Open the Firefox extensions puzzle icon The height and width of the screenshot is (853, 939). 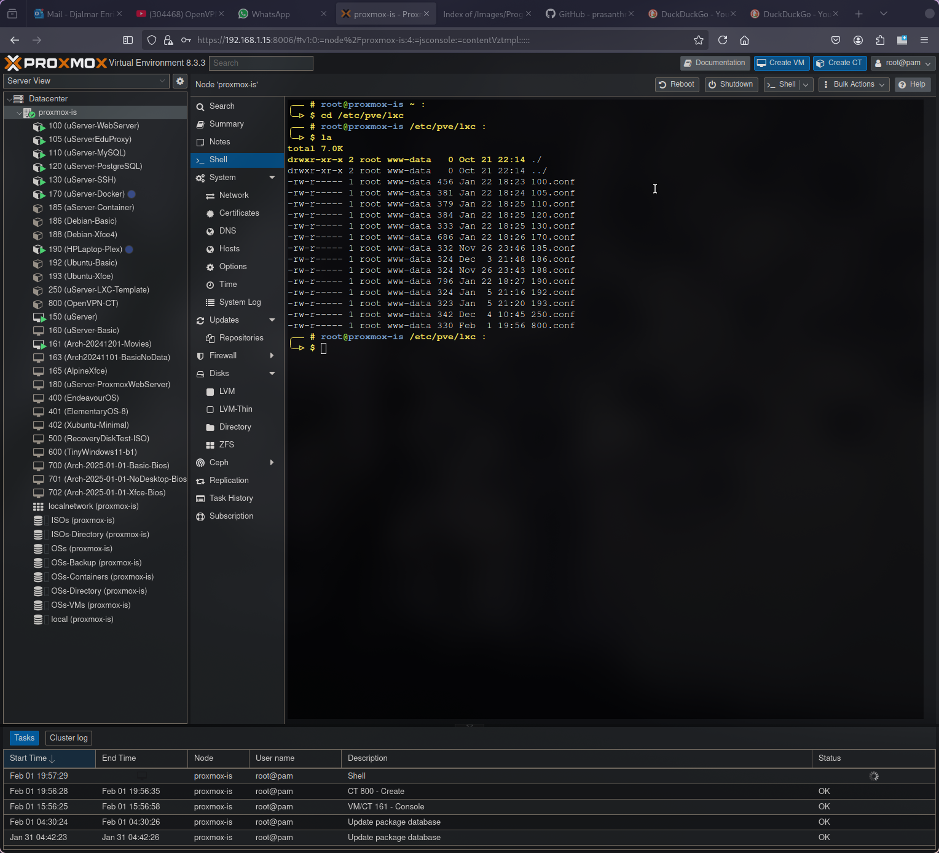pos(880,40)
